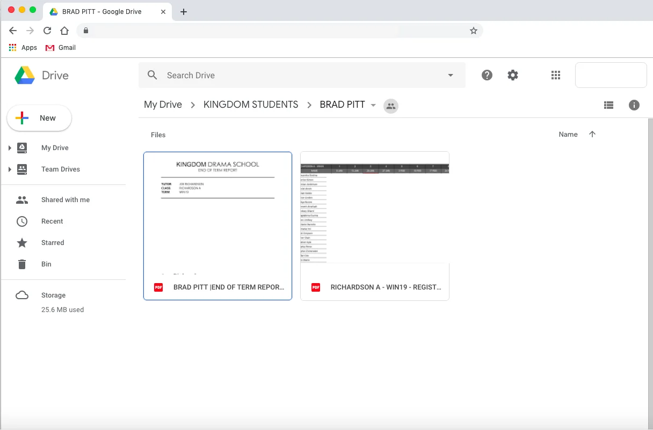Open Team Drives in sidebar
This screenshot has height=430, width=653.
pyautogui.click(x=61, y=169)
